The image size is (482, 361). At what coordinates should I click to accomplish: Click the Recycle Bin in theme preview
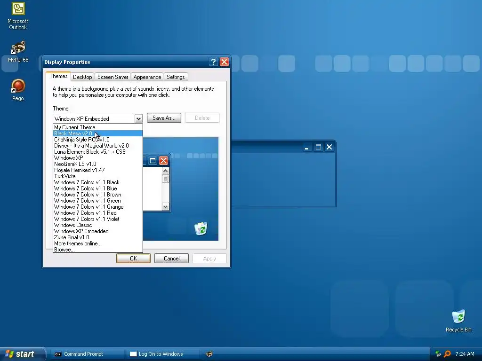click(201, 229)
